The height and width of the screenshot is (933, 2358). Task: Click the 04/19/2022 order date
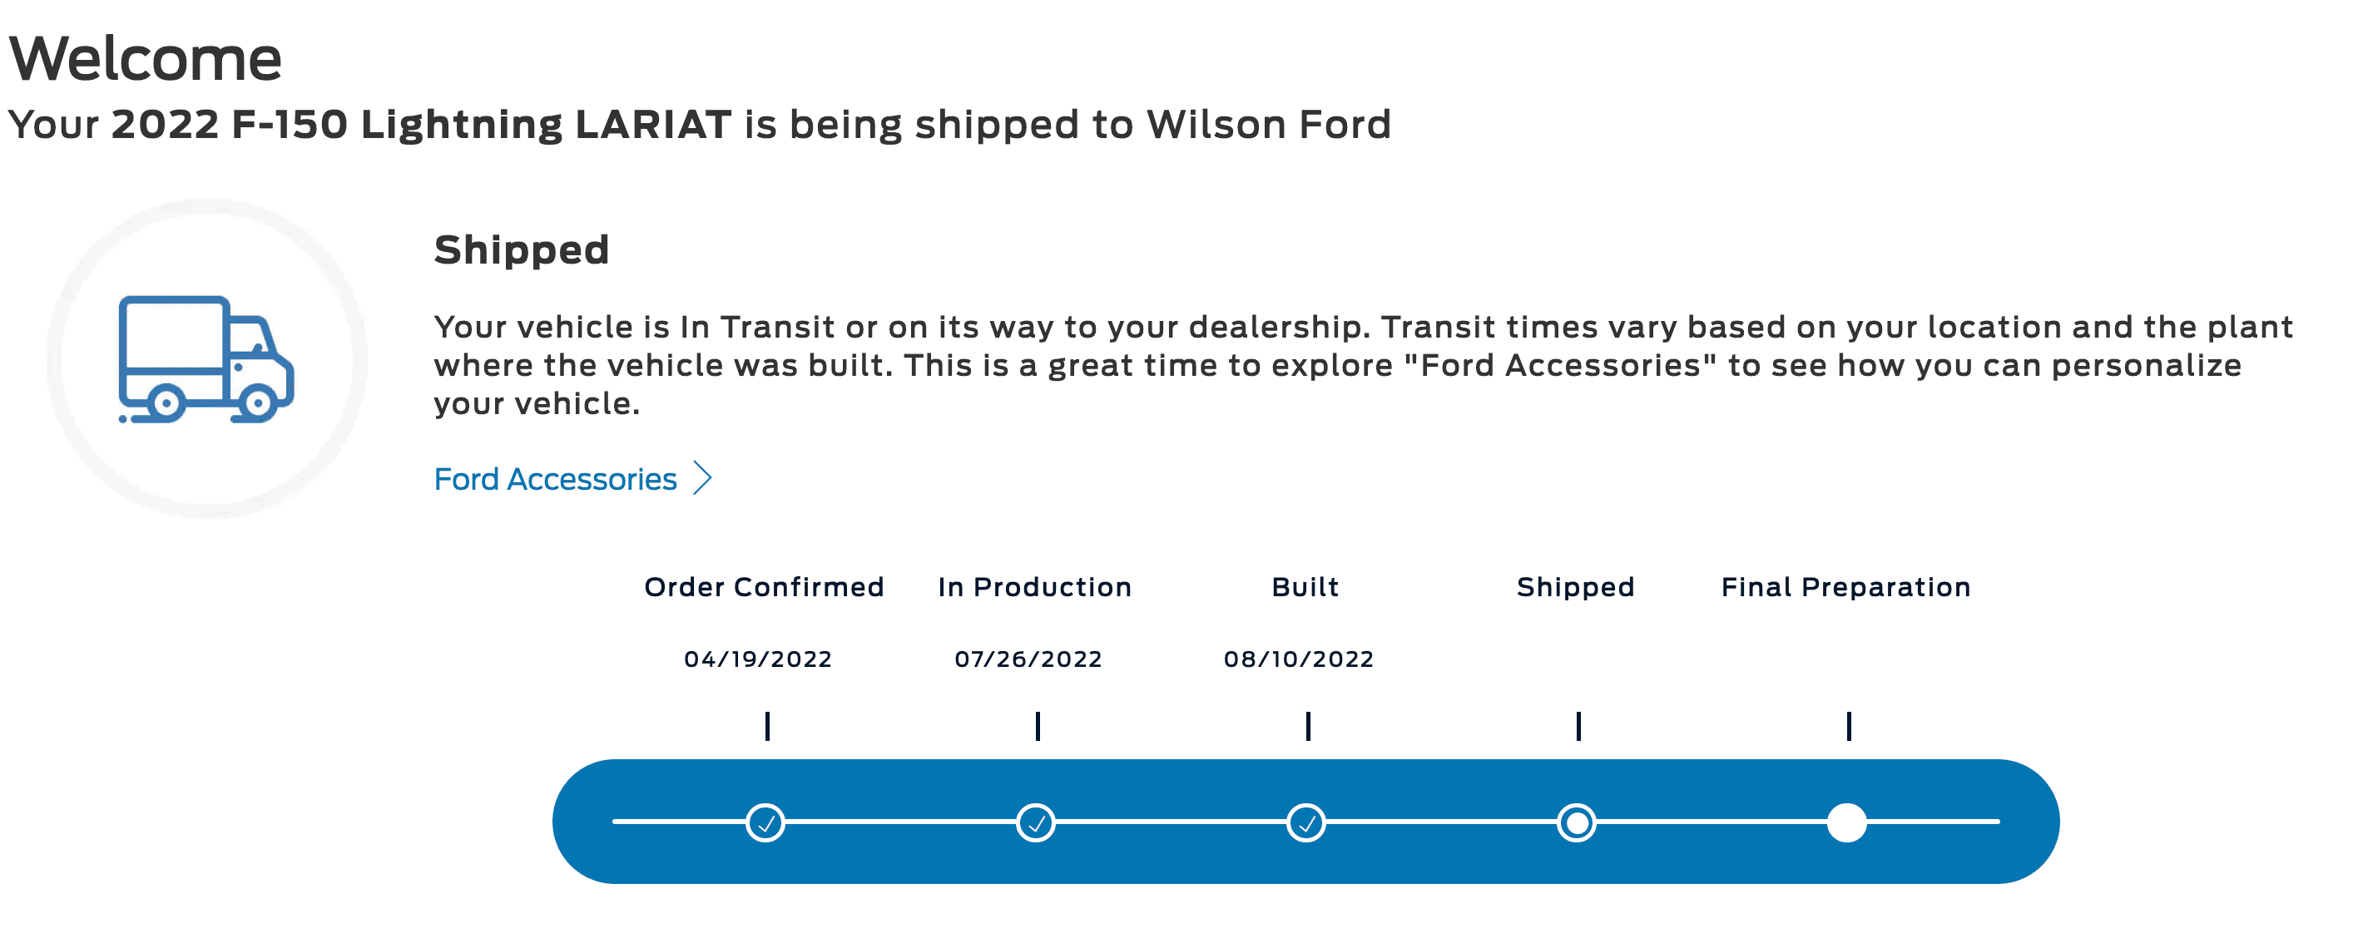coord(757,659)
